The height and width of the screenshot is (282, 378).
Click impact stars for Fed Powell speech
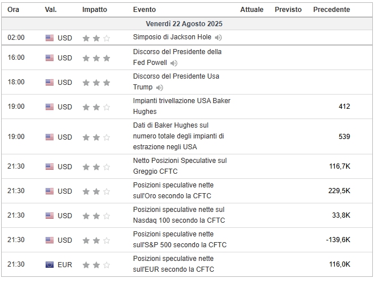[96, 58]
